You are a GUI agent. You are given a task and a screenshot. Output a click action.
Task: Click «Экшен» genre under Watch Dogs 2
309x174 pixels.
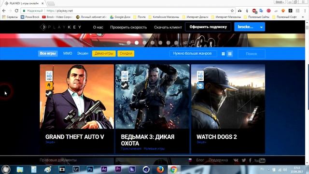201,142
